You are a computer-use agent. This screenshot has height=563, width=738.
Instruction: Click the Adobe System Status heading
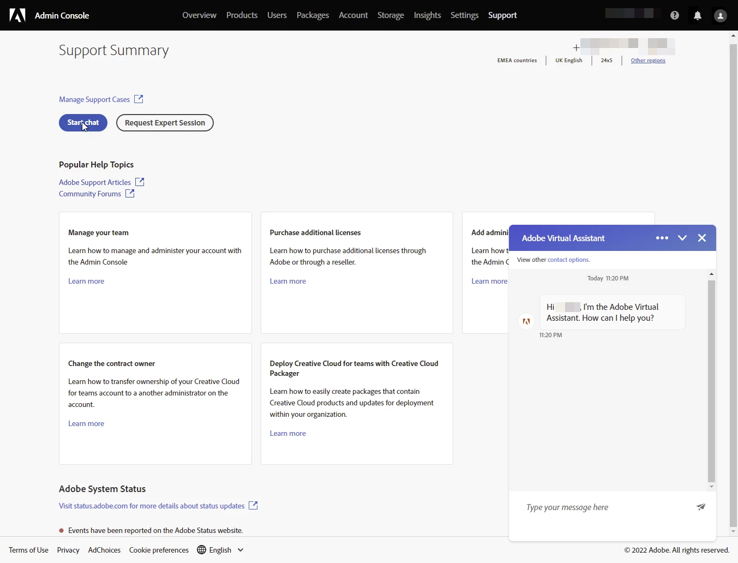[x=102, y=489]
